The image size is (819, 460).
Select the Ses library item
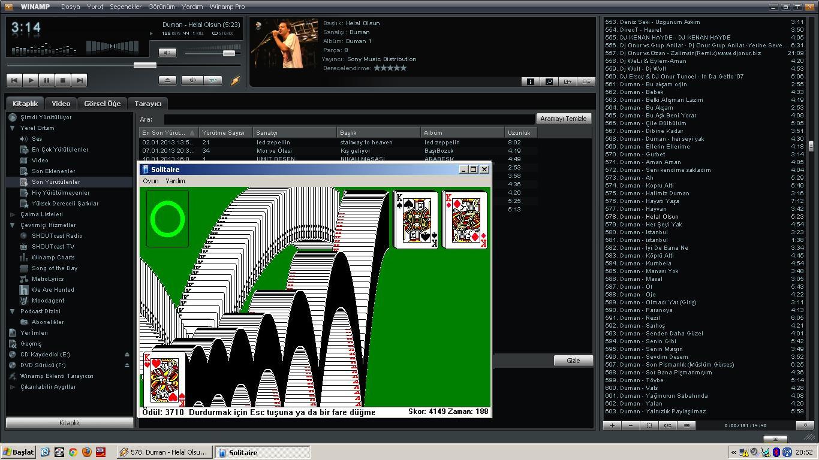[37, 139]
